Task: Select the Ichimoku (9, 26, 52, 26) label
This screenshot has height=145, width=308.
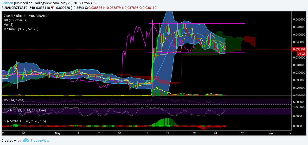Action: [x=21, y=29]
